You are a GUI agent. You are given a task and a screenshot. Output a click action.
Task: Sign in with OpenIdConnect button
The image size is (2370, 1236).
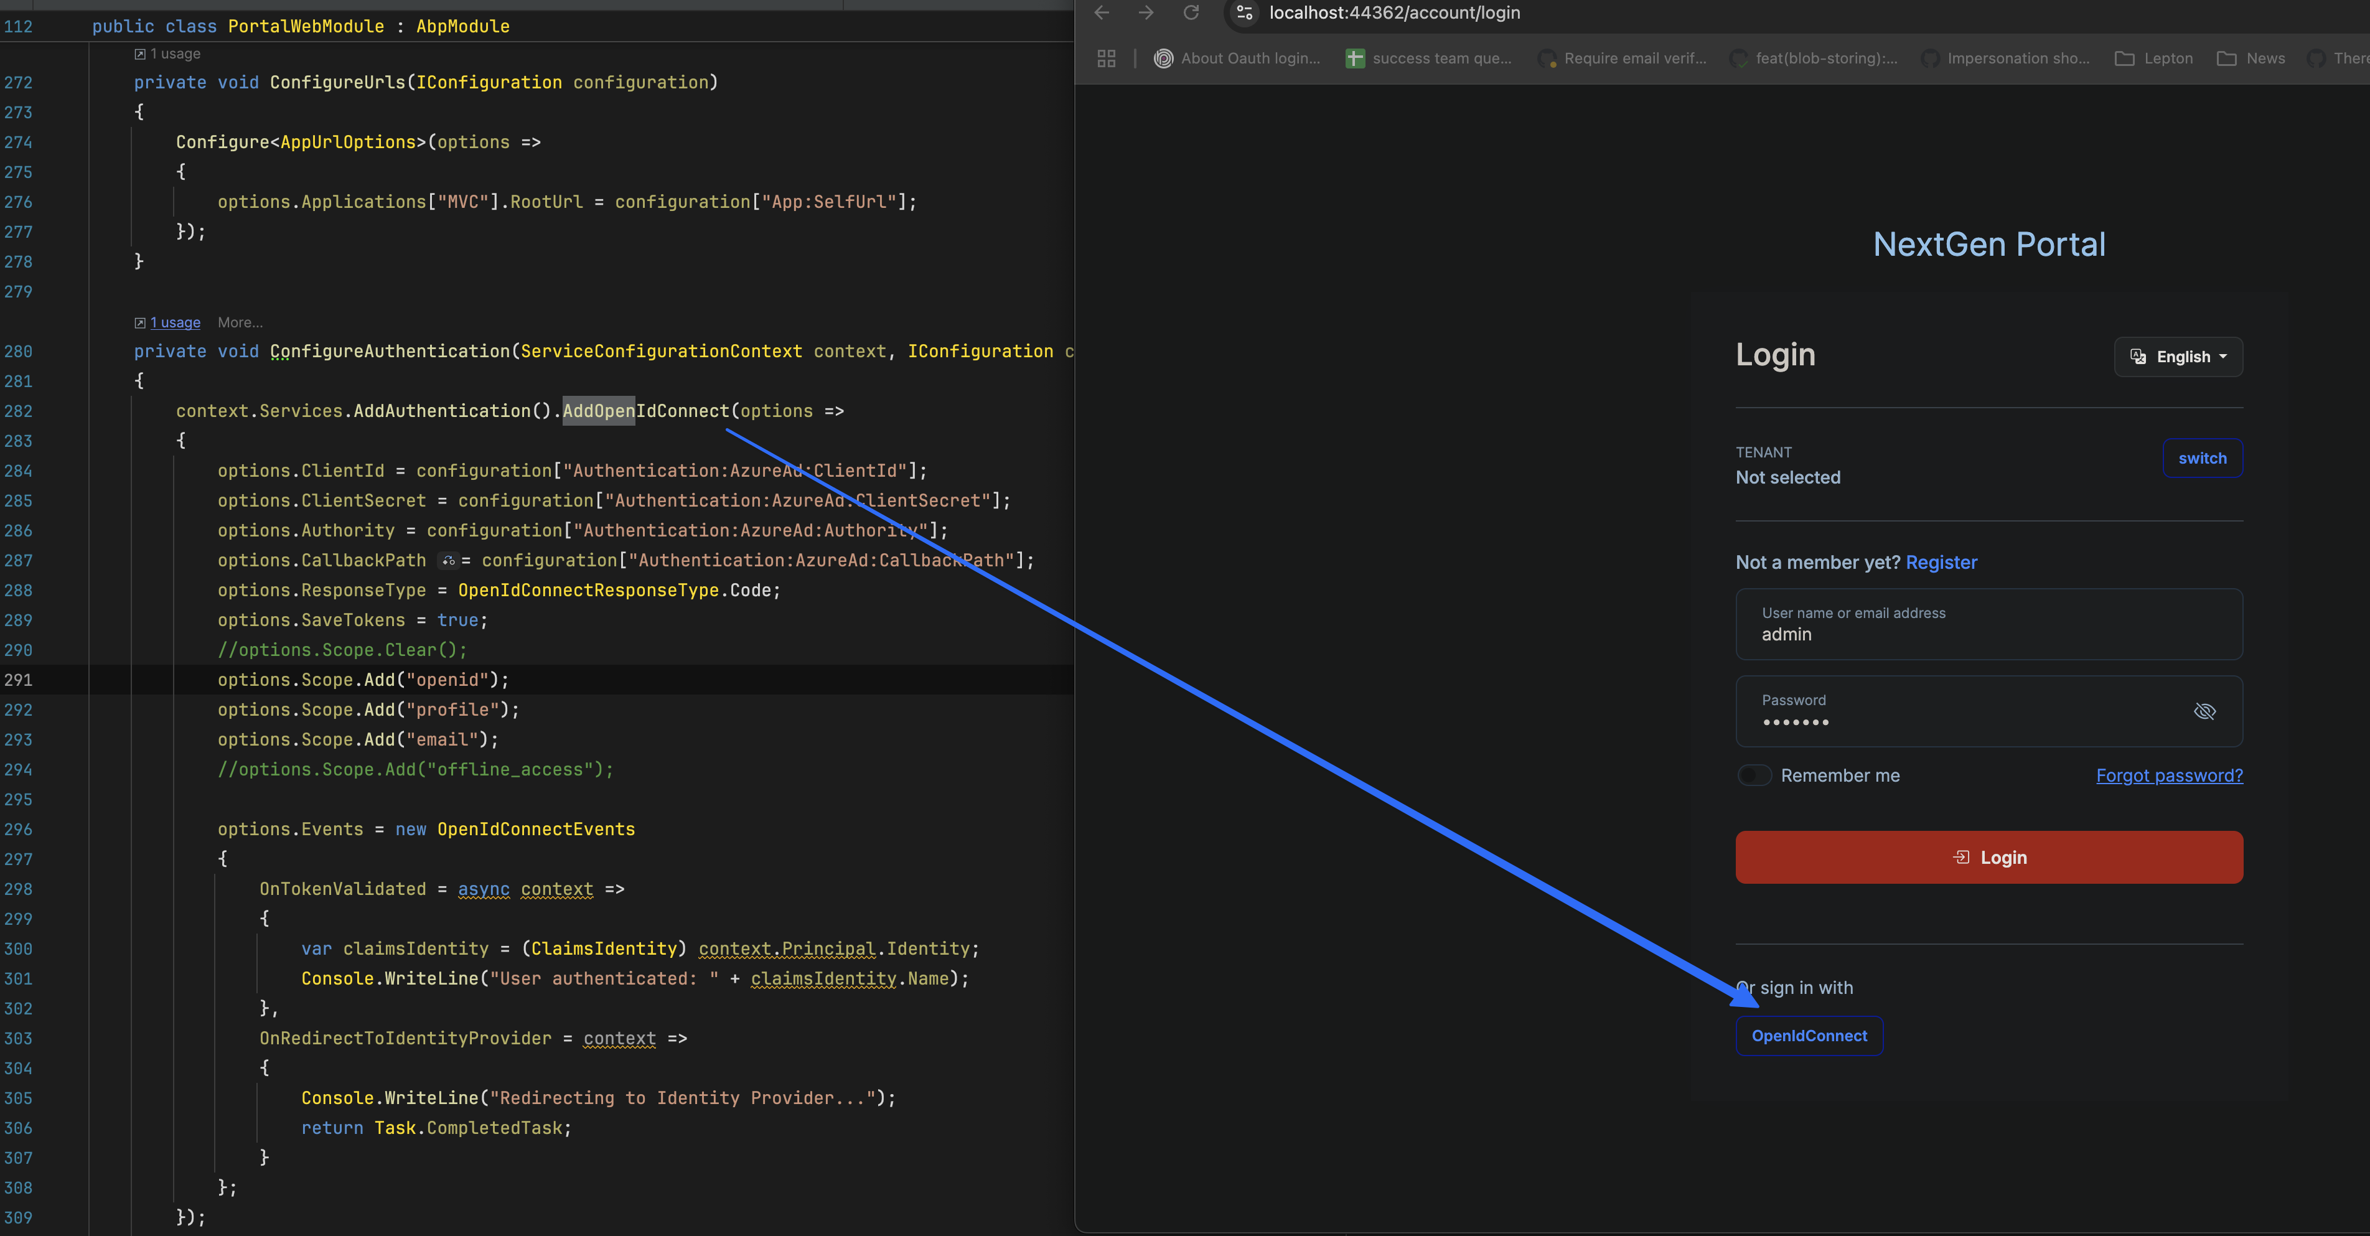pos(1809,1036)
